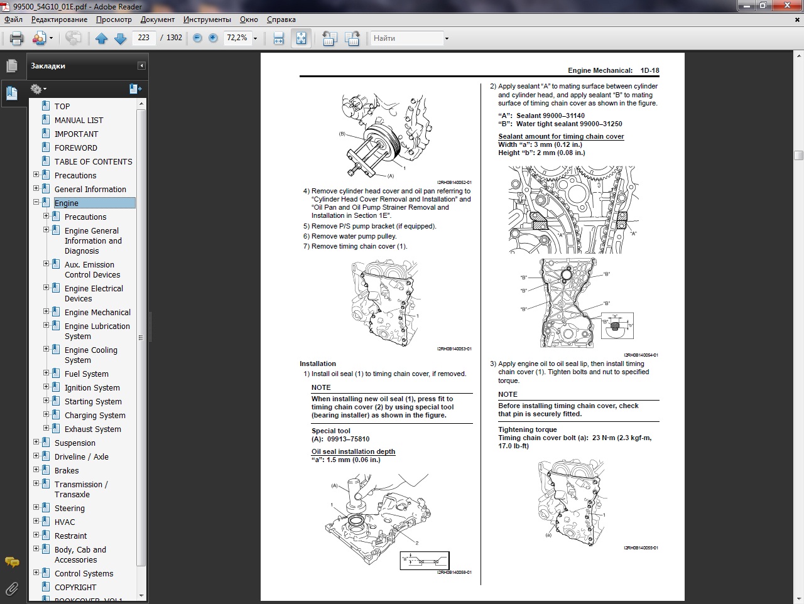Screen dimensions: 804x604
Task: Click bookmarks scrollbar down arrow
Action: coord(141,595)
